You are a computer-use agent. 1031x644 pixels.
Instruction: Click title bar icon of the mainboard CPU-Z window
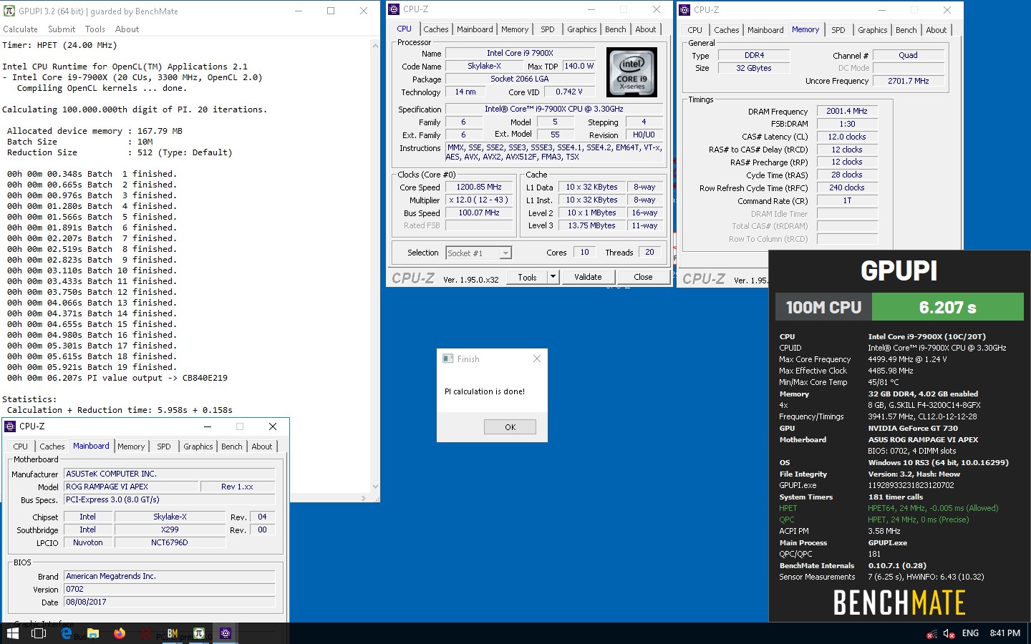click(x=10, y=426)
